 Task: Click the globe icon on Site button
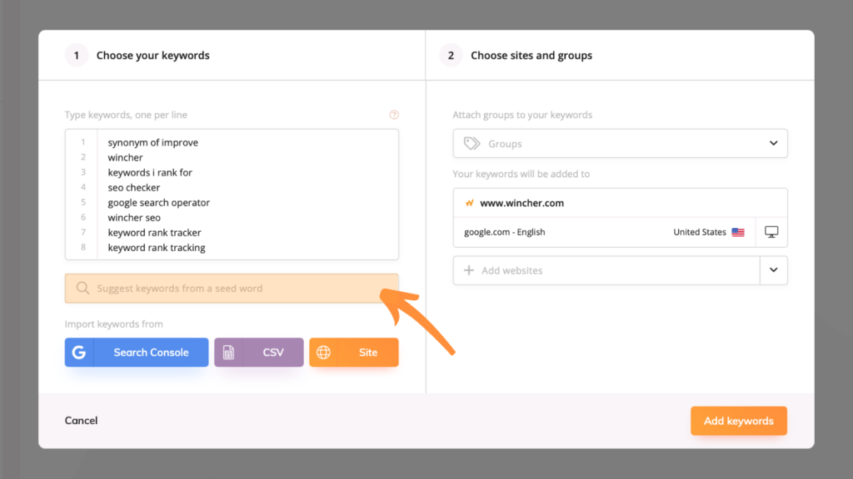click(x=324, y=353)
